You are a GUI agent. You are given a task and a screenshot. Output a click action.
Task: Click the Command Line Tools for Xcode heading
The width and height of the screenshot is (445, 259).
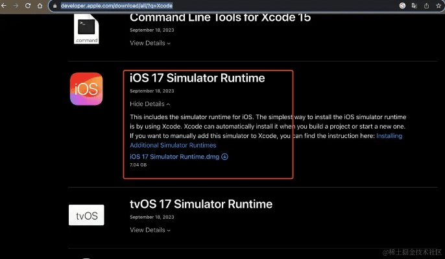pyautogui.click(x=220, y=17)
